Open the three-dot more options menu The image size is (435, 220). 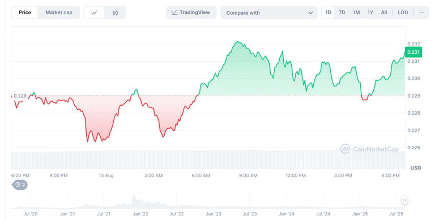[422, 12]
